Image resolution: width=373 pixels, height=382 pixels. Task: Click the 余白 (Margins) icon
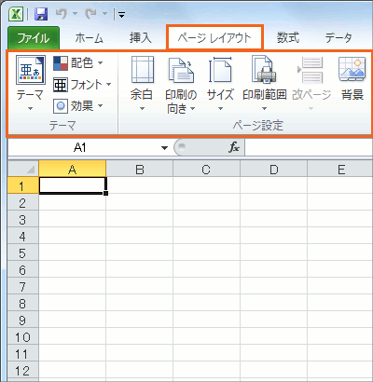pyautogui.click(x=143, y=70)
